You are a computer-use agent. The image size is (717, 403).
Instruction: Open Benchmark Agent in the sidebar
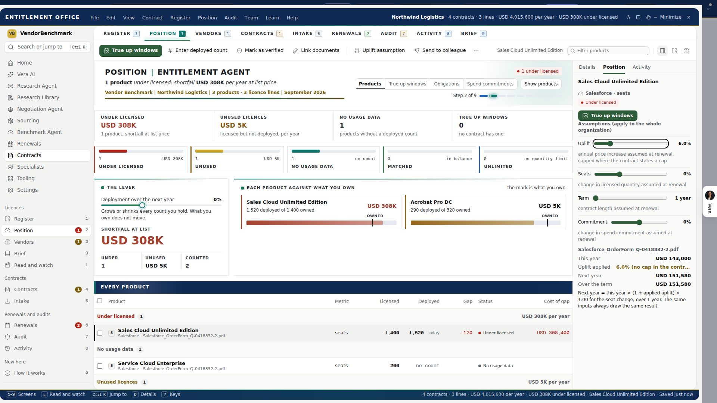(47, 132)
